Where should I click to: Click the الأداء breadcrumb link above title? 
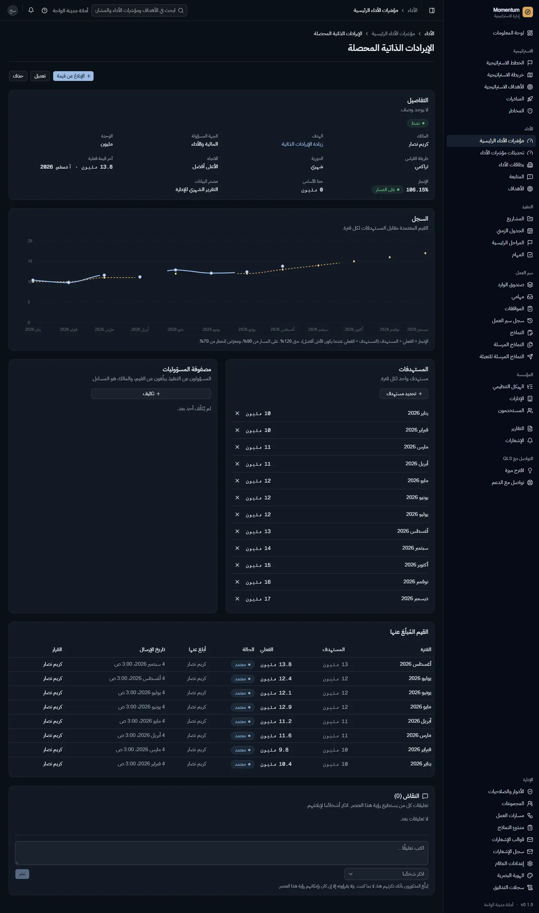(429, 34)
